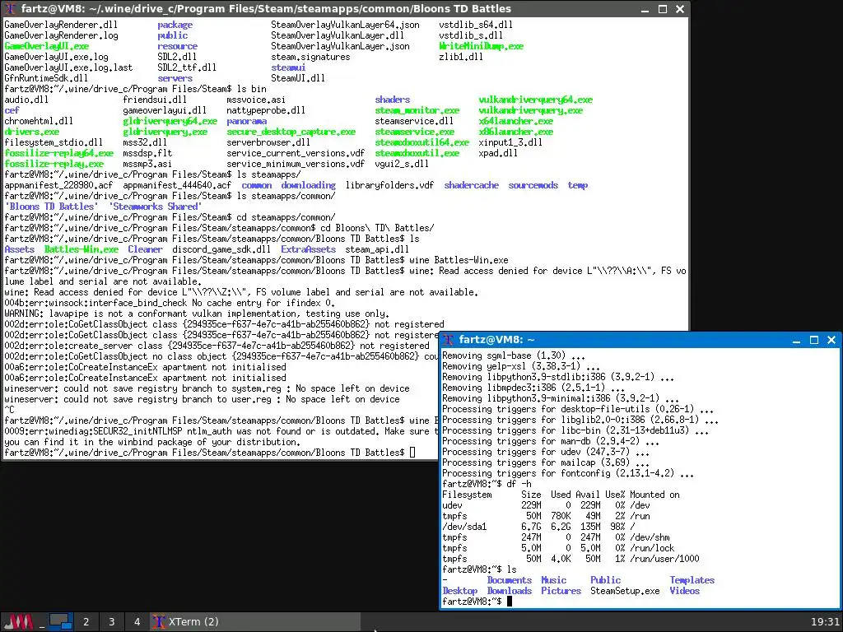Close the fartz@VM8: ~ terminal window

(x=831, y=340)
